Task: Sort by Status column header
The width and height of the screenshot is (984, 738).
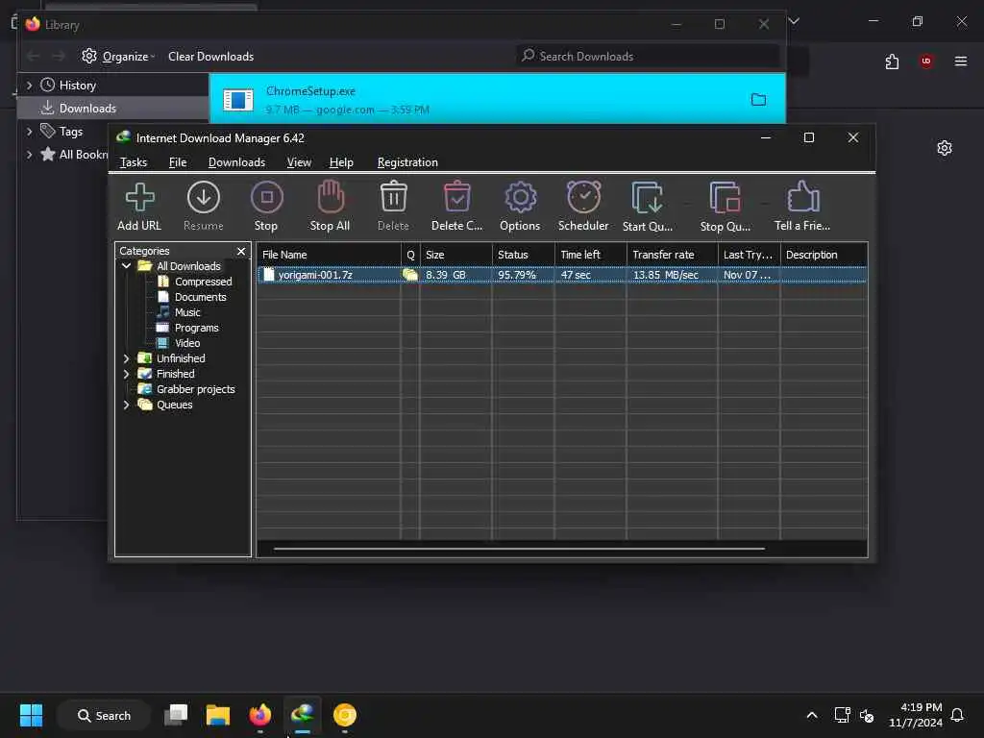Action: point(523,255)
